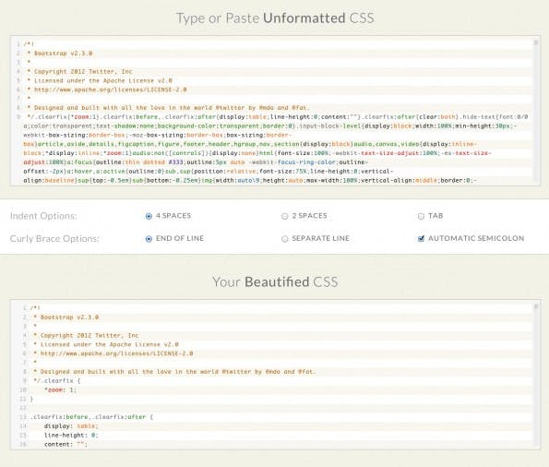This screenshot has width=549, height=467.
Task: Select the 4 Spaces indent option
Action: (x=149, y=216)
